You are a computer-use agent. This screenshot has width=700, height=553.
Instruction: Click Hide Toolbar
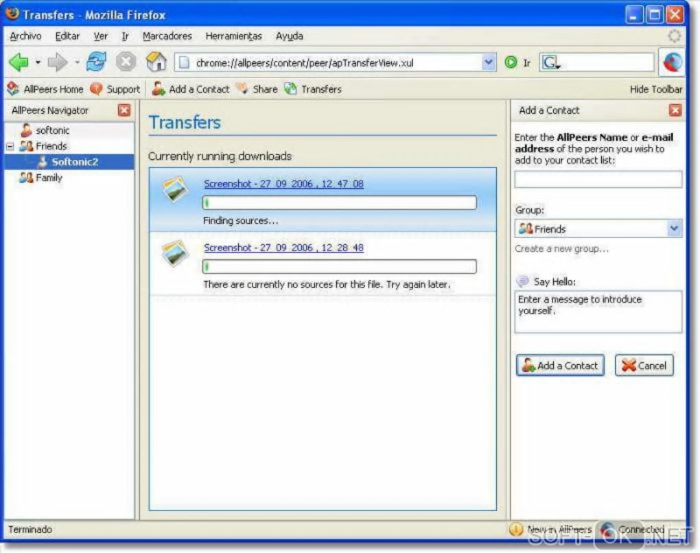[656, 89]
